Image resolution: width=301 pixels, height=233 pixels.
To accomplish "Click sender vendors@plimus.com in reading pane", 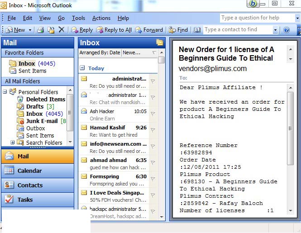I will 212,68.
